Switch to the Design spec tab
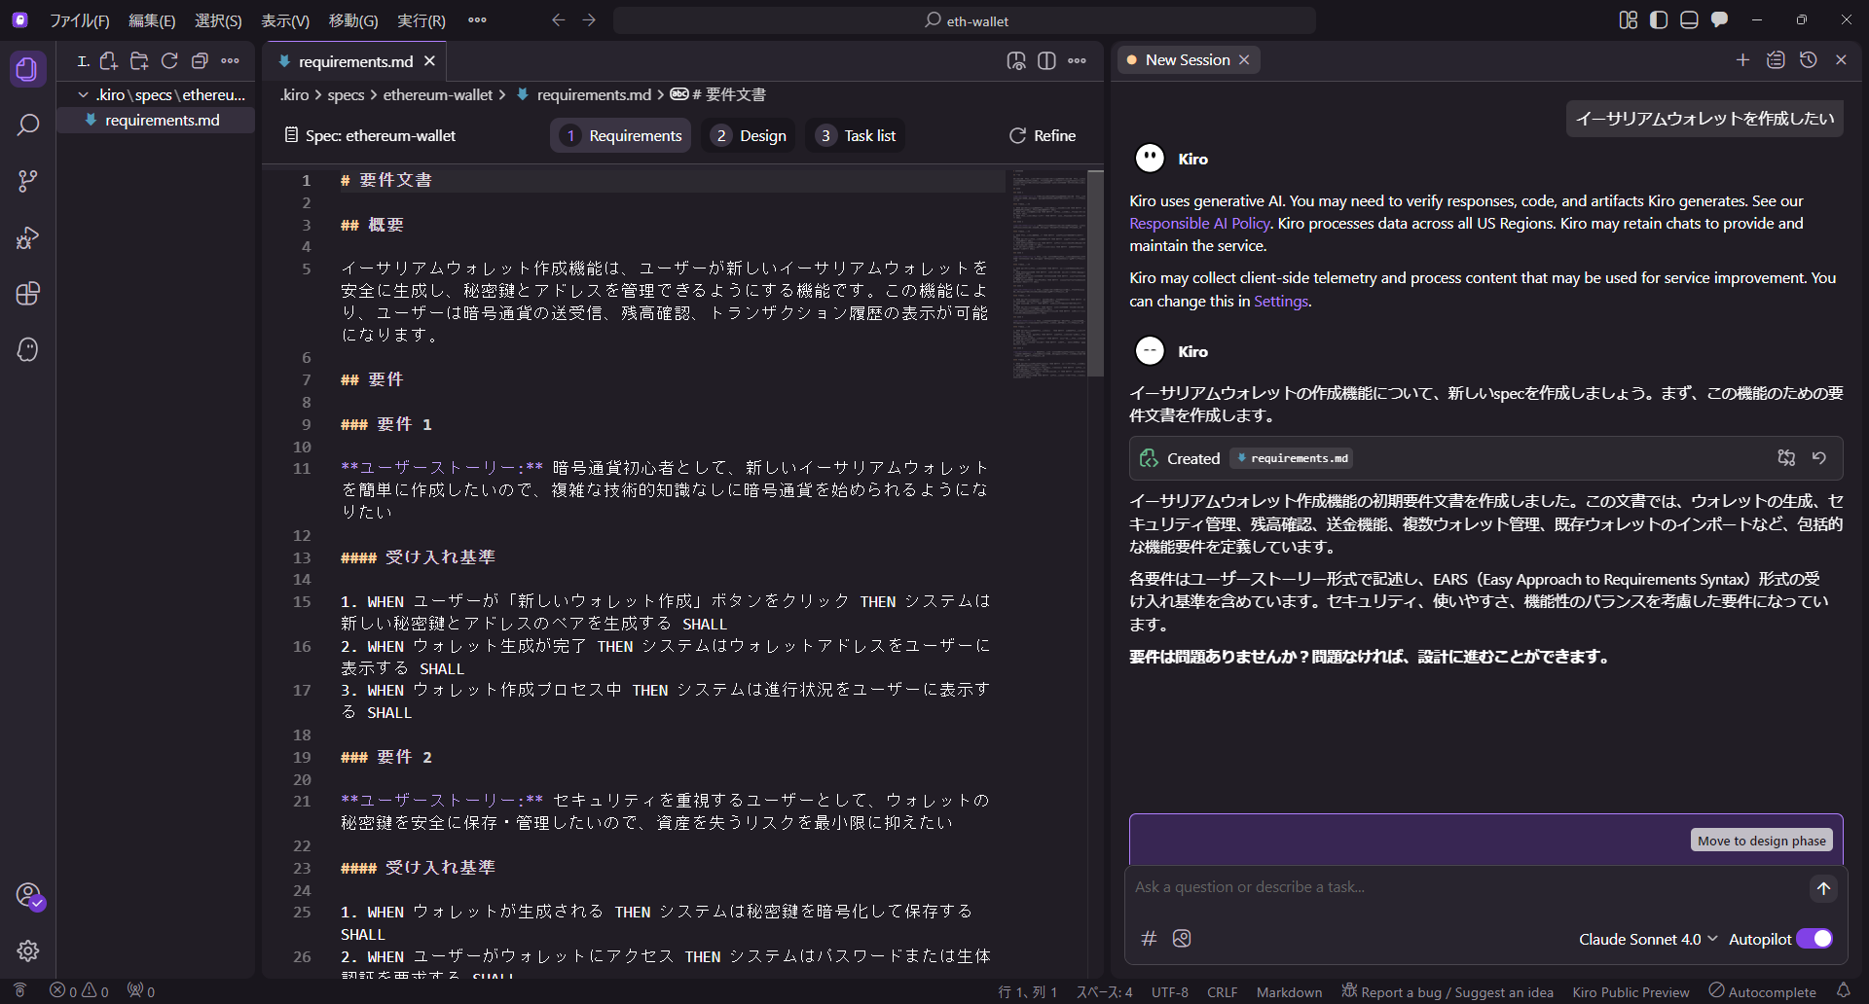Viewport: 1869px width, 1004px height. click(x=749, y=135)
